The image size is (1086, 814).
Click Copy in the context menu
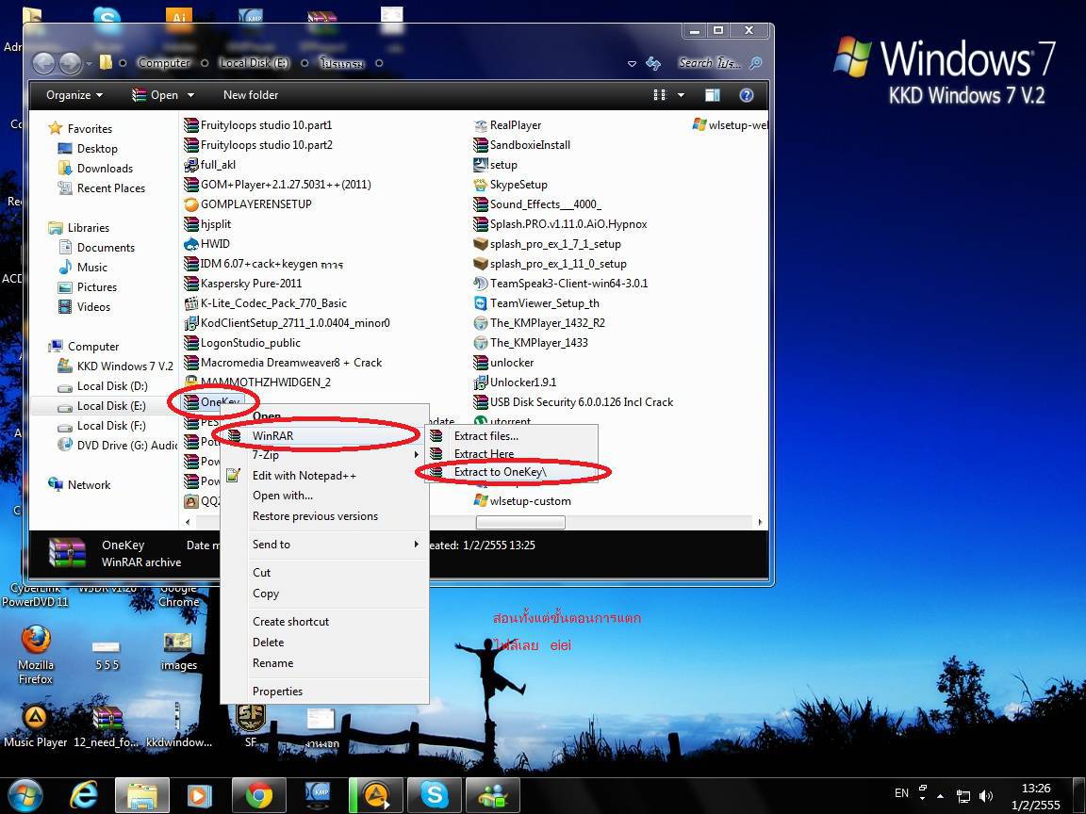324,594
